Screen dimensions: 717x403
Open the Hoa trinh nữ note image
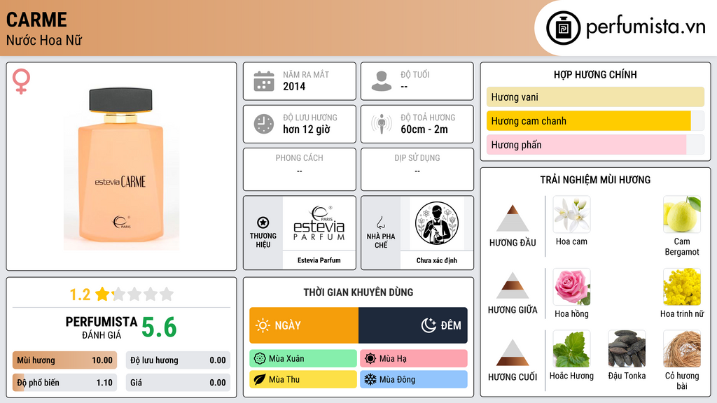pyautogui.click(x=682, y=287)
